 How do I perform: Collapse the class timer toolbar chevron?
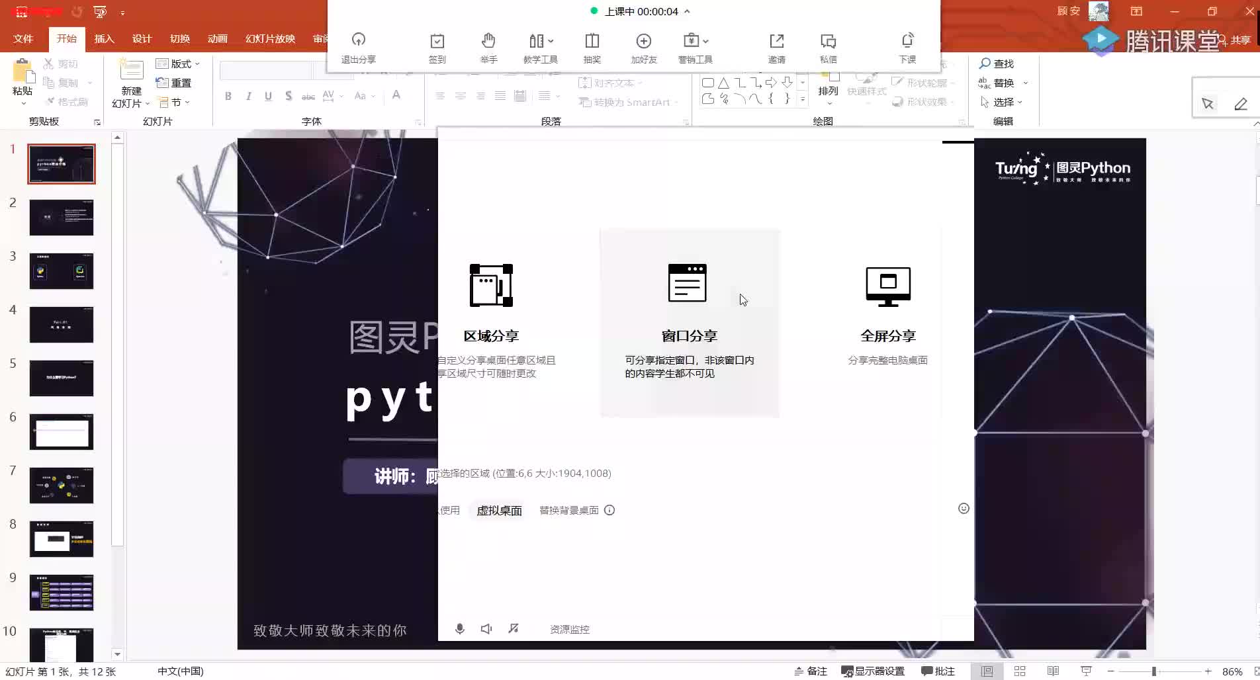point(687,11)
